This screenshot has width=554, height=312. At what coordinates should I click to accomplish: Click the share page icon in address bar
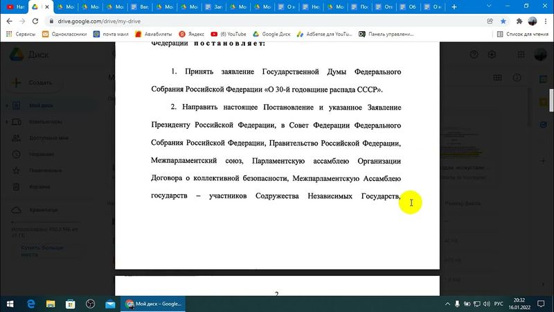(x=490, y=21)
